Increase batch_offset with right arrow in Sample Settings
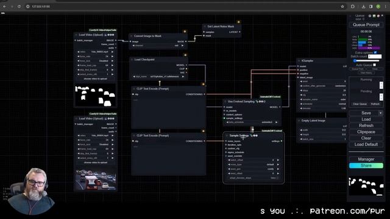Screen dimensions: 390x219 (278, 160)
